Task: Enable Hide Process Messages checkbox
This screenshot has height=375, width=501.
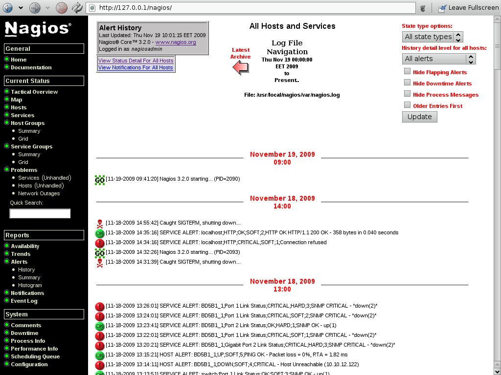Action: [407, 93]
